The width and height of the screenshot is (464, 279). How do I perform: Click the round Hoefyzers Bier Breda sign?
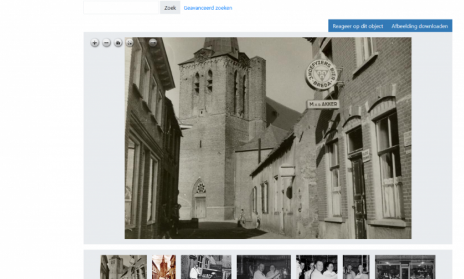[x=321, y=74]
